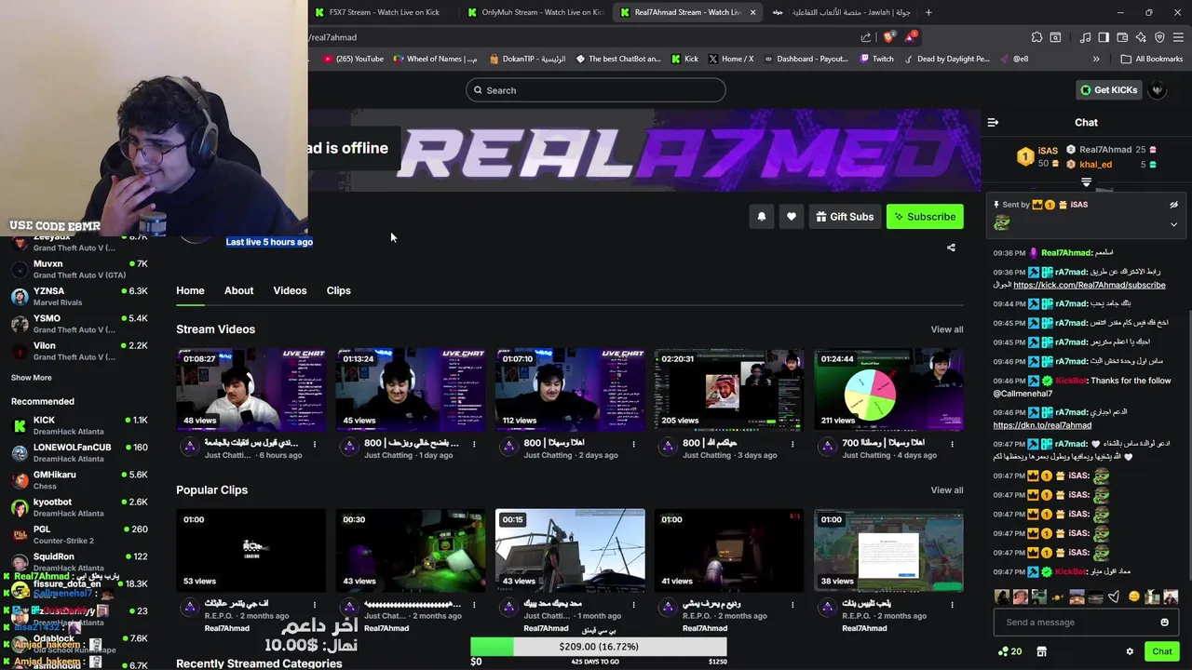Click the Gift Subs button

845,217
